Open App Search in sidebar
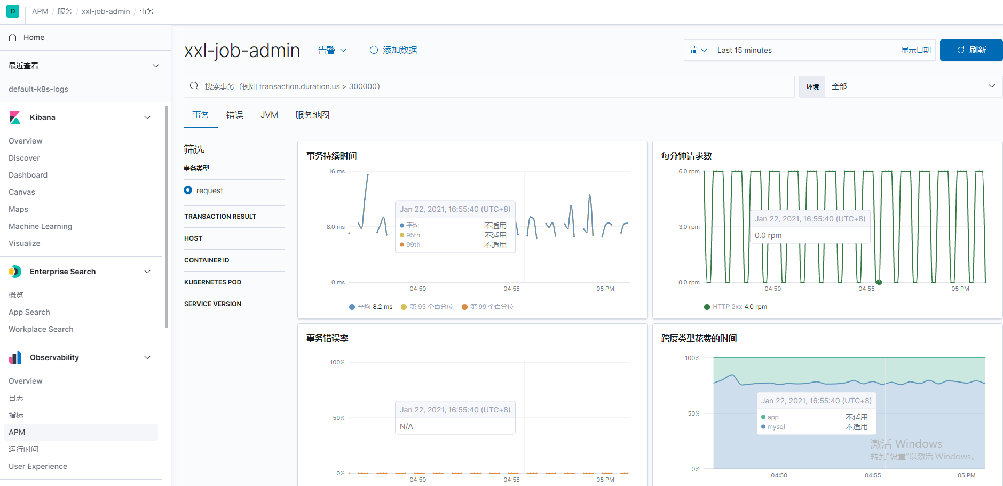The width and height of the screenshot is (1003, 486). [29, 312]
